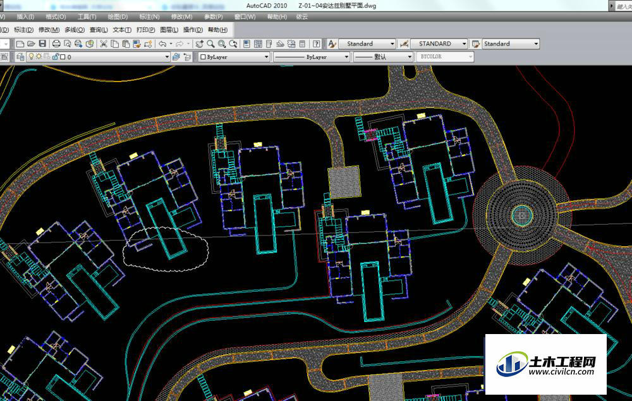Toggle freeze/thaw sun icon for layer 0
This screenshot has width=632, height=401.
[x=39, y=57]
